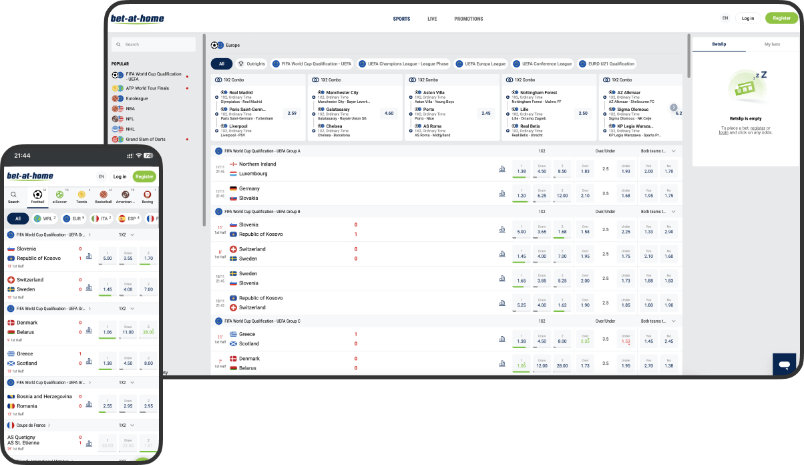Open mobile Search magnifier icon

point(13,194)
